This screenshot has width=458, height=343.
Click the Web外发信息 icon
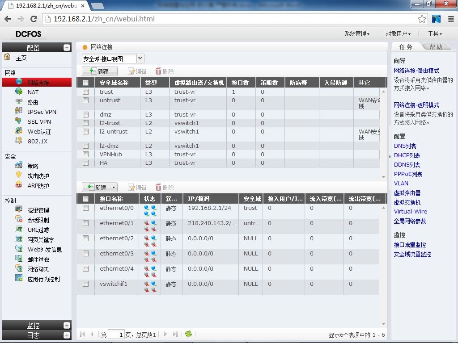coord(19,249)
